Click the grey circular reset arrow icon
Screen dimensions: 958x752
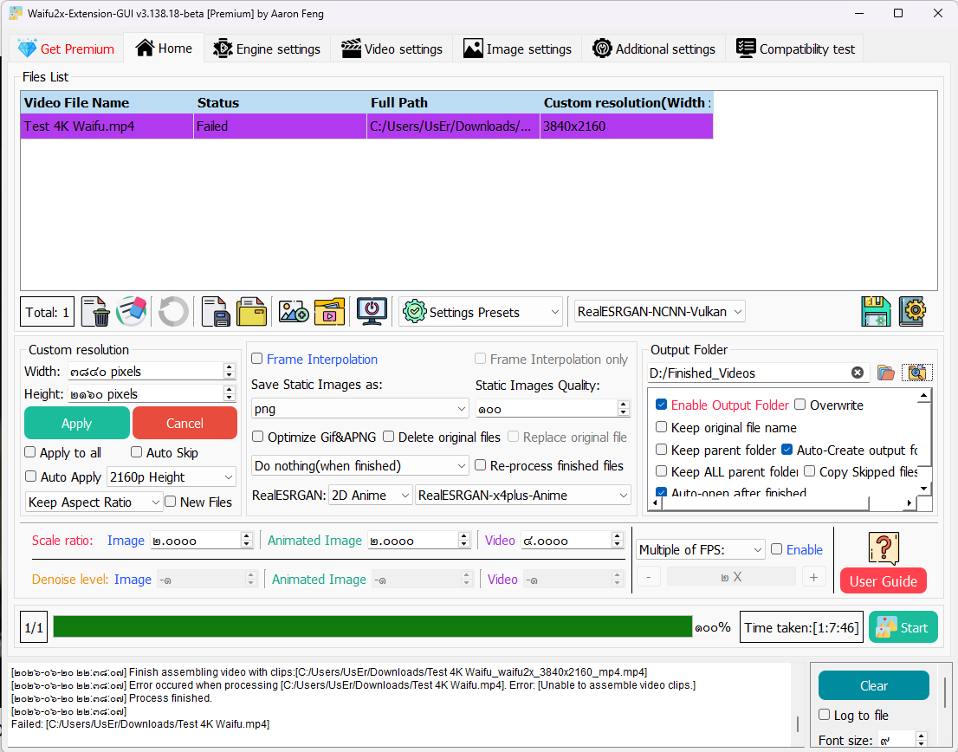tap(173, 312)
